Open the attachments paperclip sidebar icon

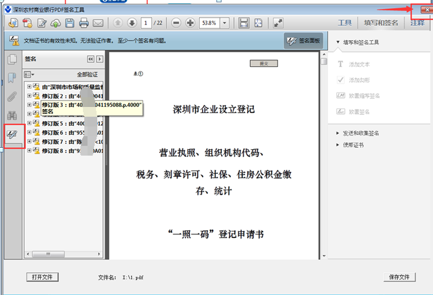[12, 97]
